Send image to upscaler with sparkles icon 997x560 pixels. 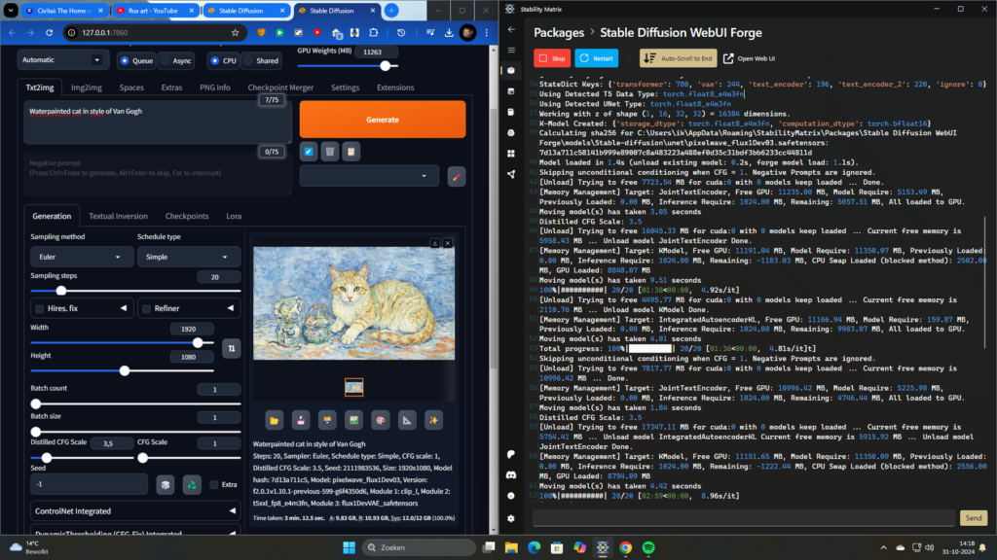(x=435, y=420)
